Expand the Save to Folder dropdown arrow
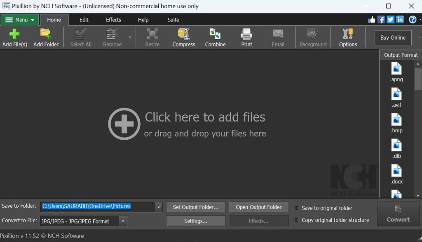Screen dimensions: 422x242 point(159,207)
